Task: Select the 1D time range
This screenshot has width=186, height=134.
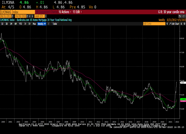Action: pos(2,24)
